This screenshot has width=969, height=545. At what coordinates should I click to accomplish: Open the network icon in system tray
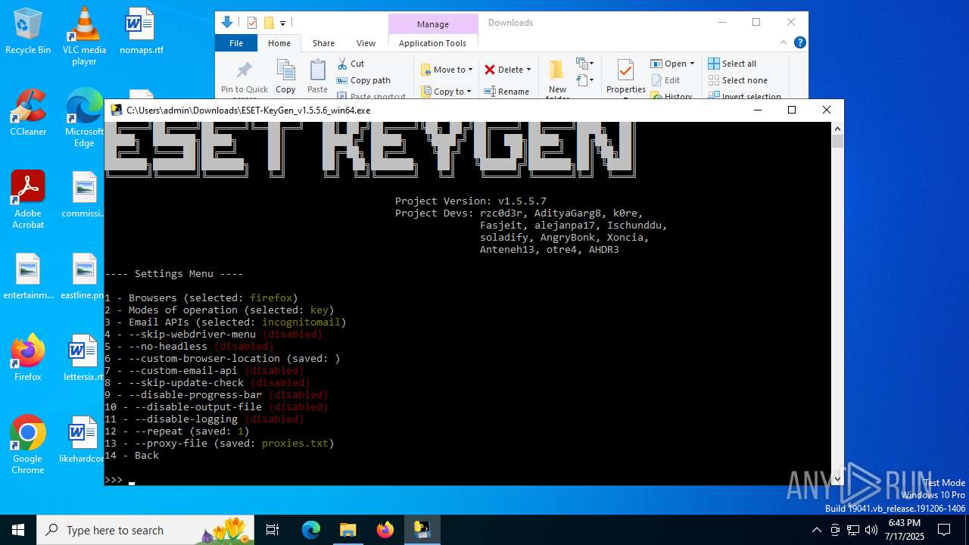[853, 530]
